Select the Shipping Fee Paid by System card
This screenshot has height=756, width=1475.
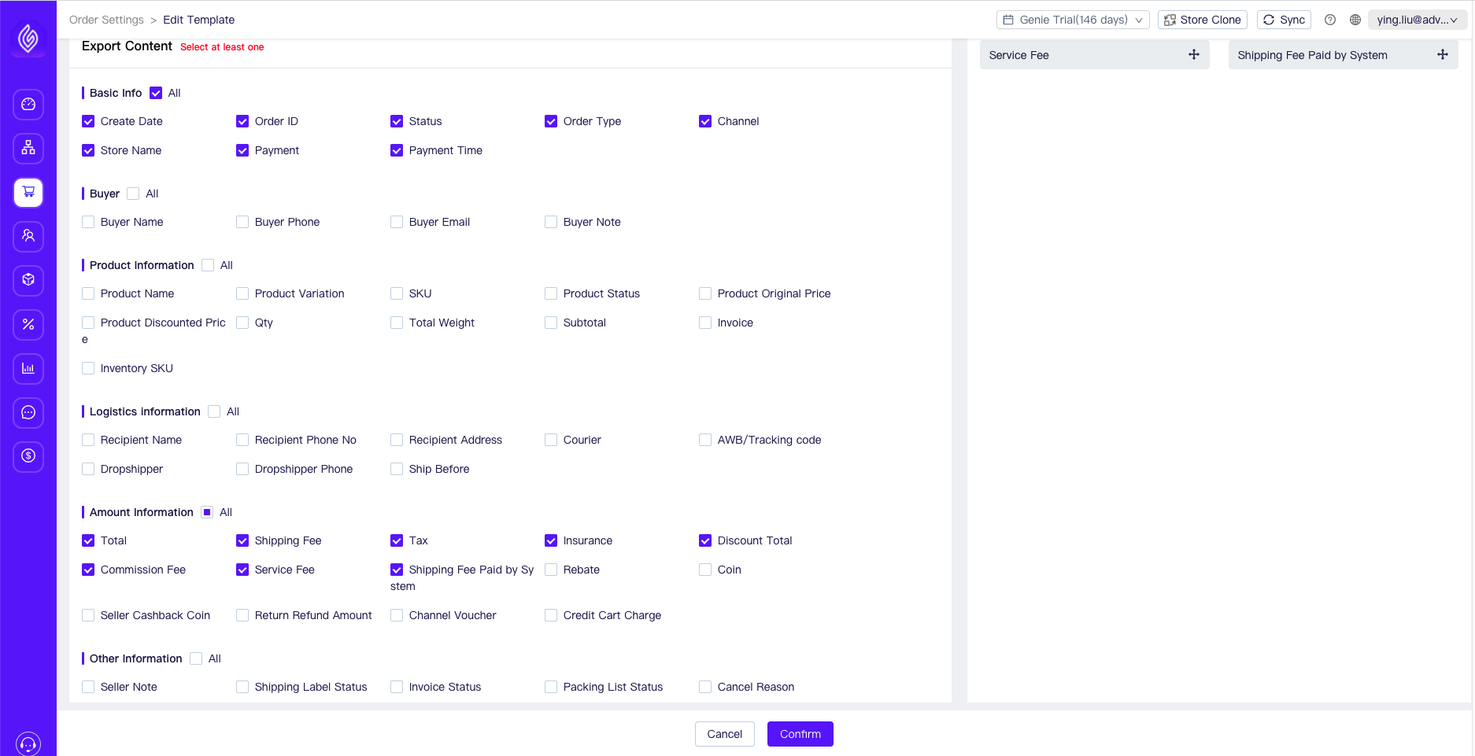pos(1343,55)
